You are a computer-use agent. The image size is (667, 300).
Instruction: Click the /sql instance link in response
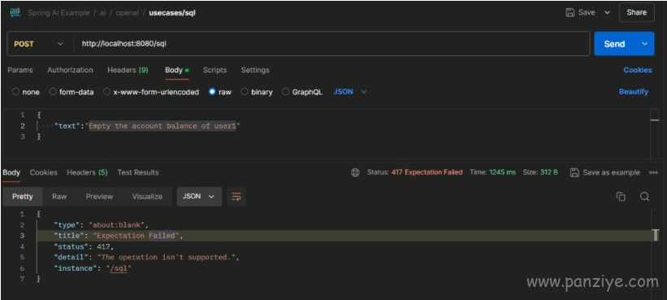(x=119, y=268)
